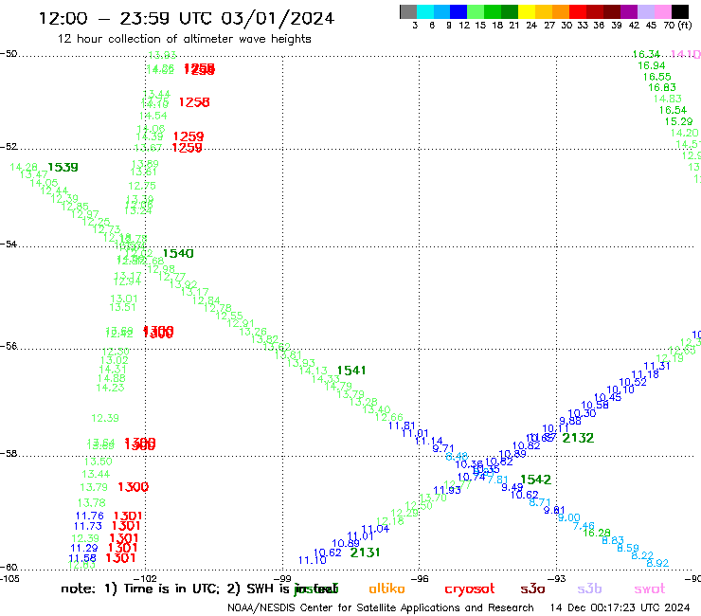This screenshot has height=616, width=701.
Task: Click the time marker '2131'
Action: (365, 553)
